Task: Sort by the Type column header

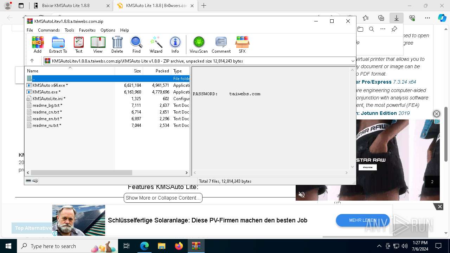Action: tap(180, 71)
